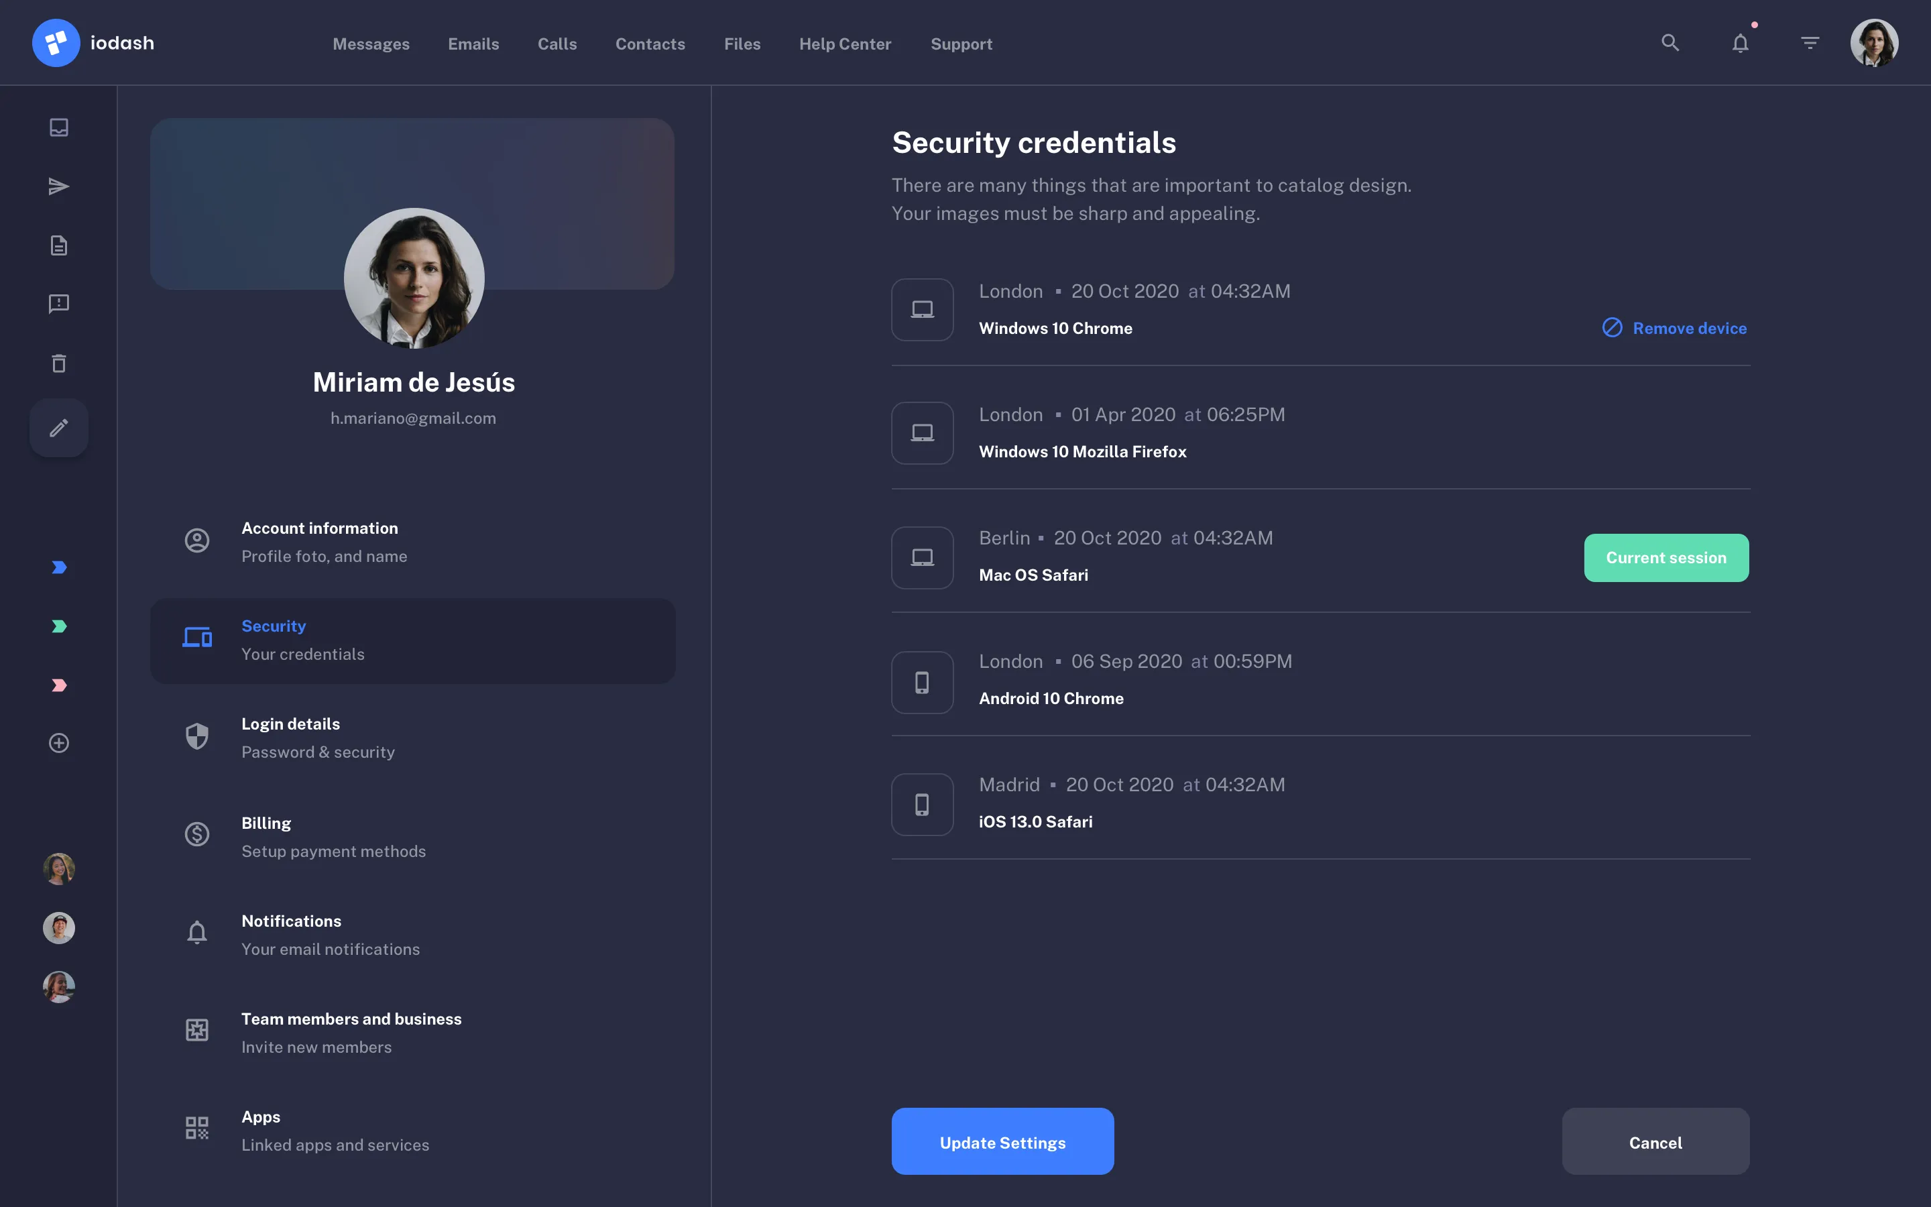Open the trash icon in the left sidebar
The height and width of the screenshot is (1207, 1931).
[x=58, y=363]
